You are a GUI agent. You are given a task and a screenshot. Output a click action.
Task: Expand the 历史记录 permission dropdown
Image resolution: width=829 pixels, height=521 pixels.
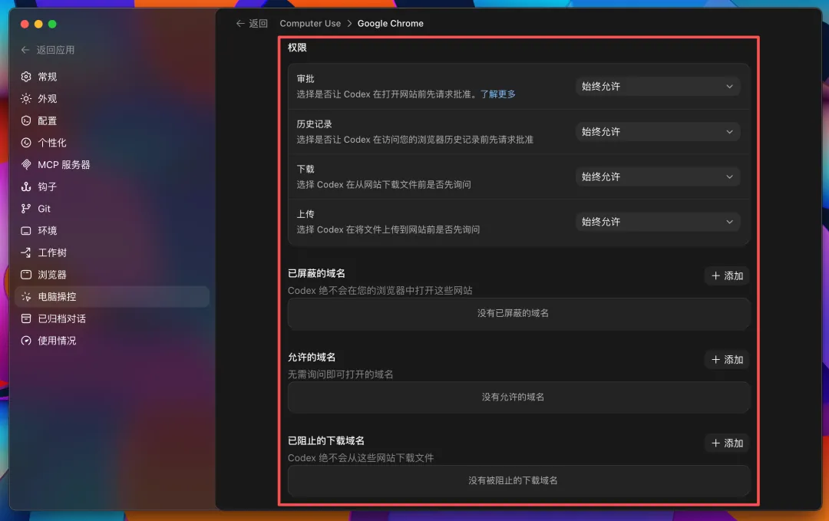657,131
